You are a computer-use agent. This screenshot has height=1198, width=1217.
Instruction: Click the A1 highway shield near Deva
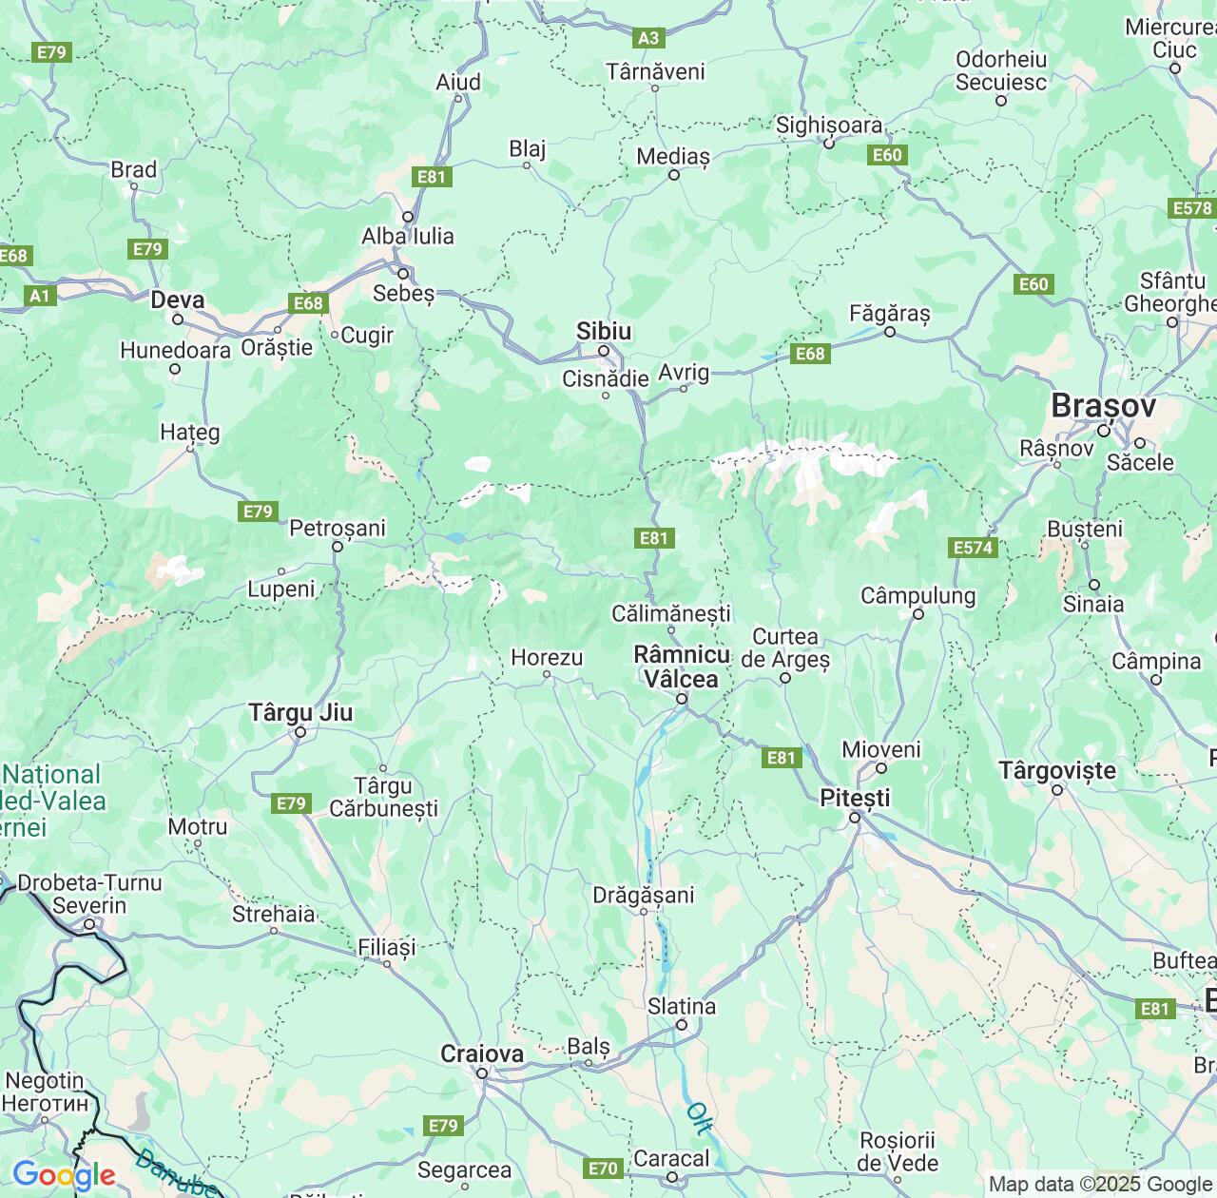(x=39, y=296)
